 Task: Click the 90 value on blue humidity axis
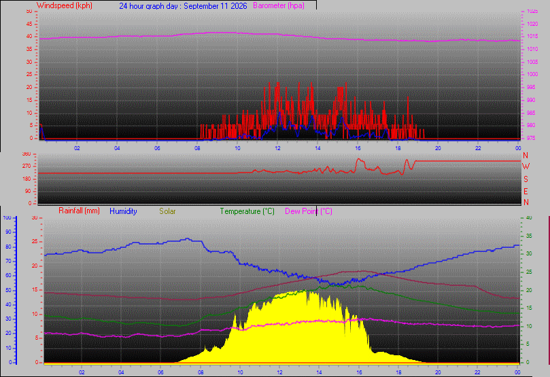[8, 232]
